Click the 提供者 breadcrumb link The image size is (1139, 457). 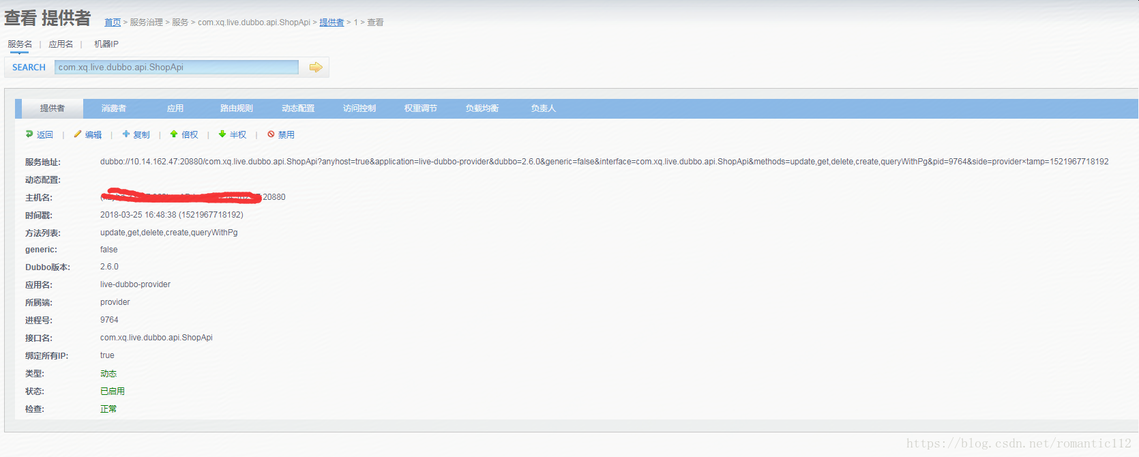[x=331, y=23]
